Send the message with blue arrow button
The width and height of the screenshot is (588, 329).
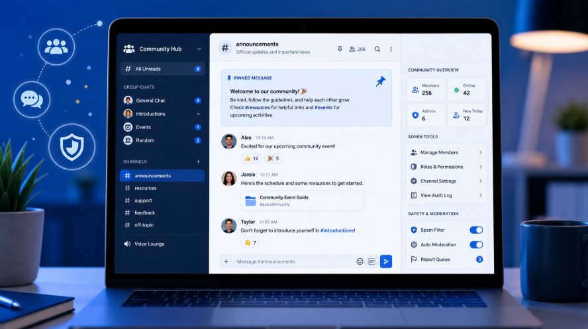pos(386,261)
